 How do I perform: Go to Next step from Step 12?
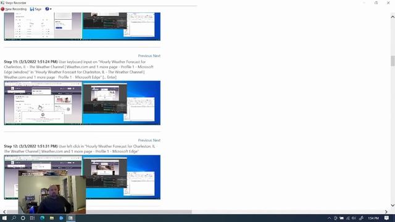tap(156, 140)
